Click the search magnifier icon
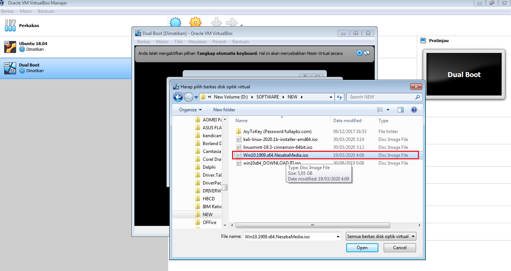The width and height of the screenshot is (511, 271). click(x=417, y=97)
